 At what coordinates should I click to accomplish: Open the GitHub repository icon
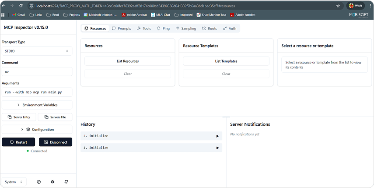(66, 181)
